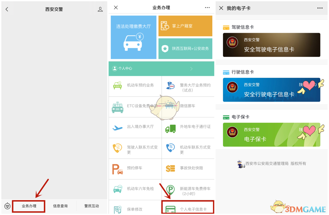
Task: Open the top-right more options menu
Action: click(207, 8)
